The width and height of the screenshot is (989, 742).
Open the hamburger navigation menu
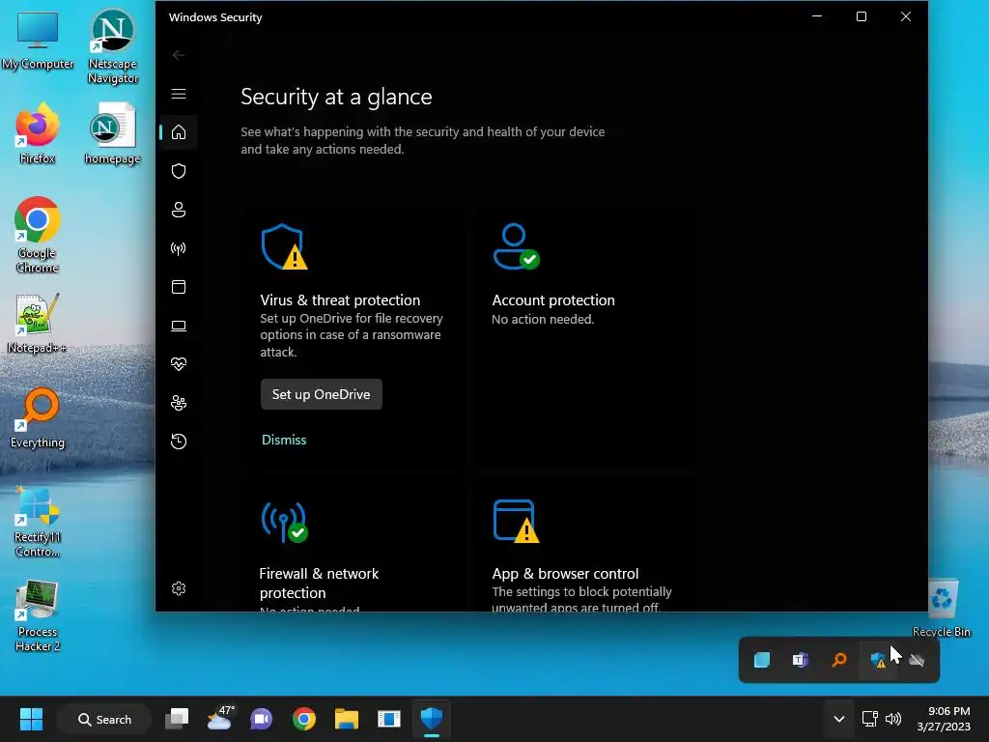[x=179, y=94]
